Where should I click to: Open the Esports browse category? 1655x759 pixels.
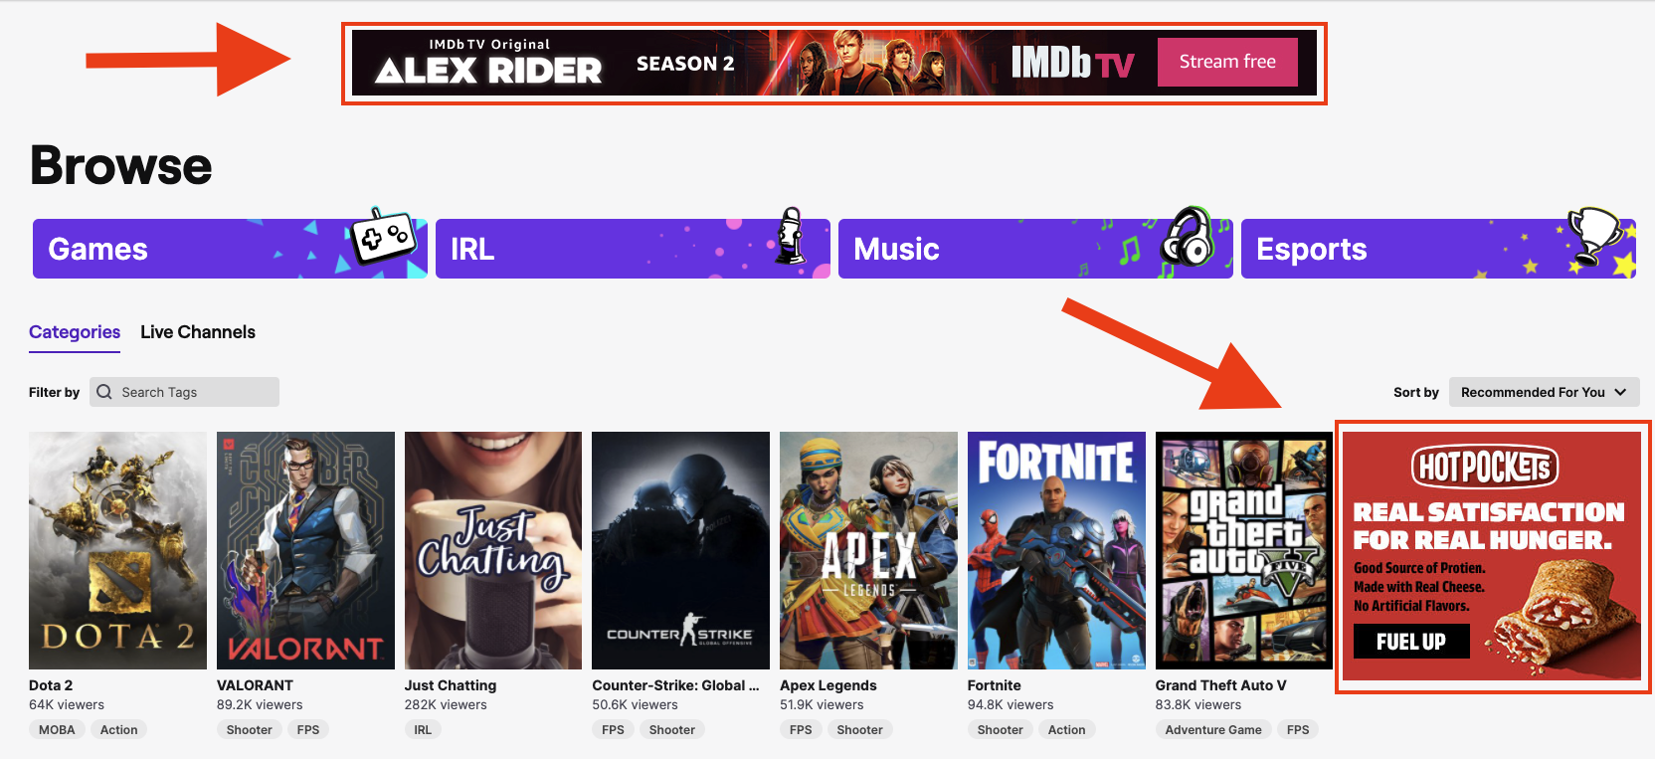click(x=1438, y=249)
